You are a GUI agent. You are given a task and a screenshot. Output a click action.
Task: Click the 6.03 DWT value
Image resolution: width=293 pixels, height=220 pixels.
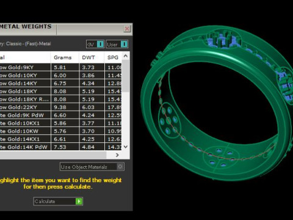point(89,107)
